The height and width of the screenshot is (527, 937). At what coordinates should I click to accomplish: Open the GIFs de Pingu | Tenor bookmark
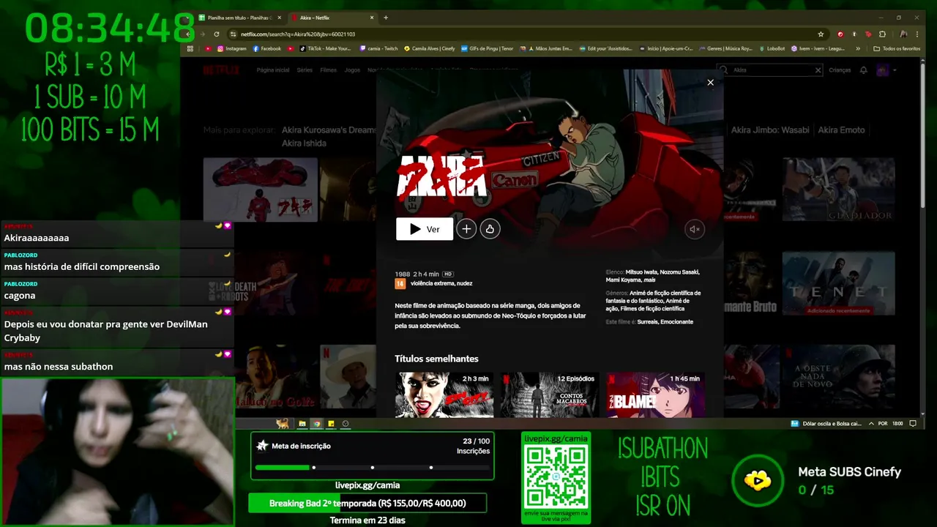click(487, 48)
